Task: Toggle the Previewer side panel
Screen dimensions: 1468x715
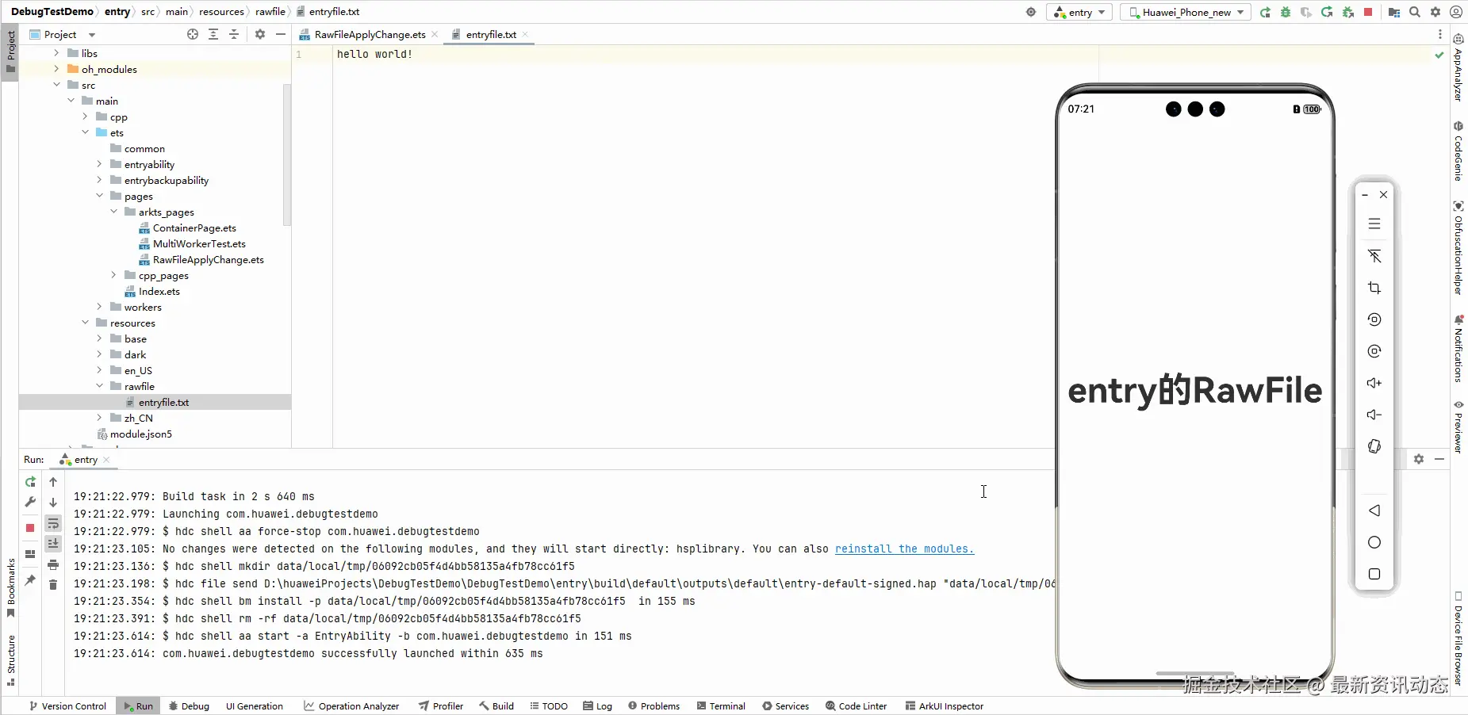Action: [1458, 426]
